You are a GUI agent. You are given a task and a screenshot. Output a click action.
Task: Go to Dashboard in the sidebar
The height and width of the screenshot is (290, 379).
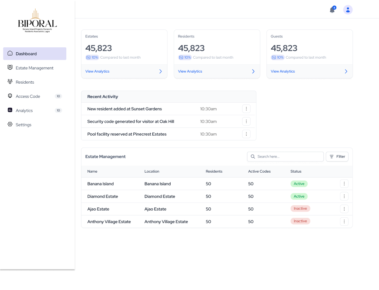pyautogui.click(x=34, y=54)
